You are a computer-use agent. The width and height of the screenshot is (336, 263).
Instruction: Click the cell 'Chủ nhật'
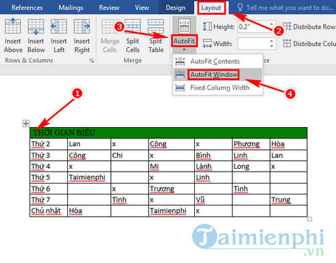click(x=48, y=211)
